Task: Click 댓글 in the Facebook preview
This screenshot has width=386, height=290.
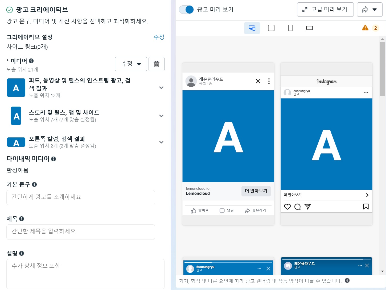Action: [227, 211]
